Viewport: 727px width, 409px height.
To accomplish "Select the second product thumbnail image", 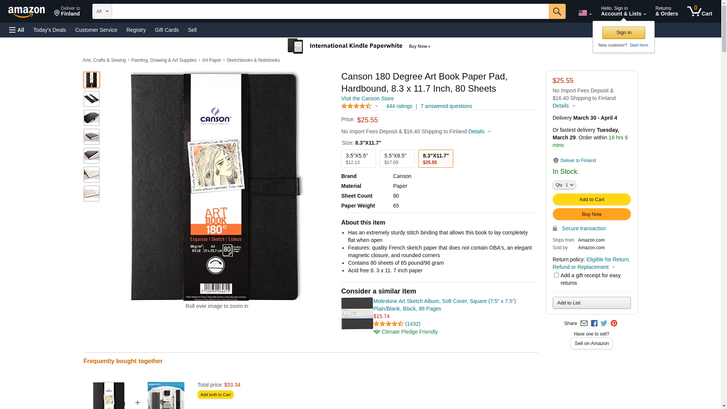I will tap(92, 99).
